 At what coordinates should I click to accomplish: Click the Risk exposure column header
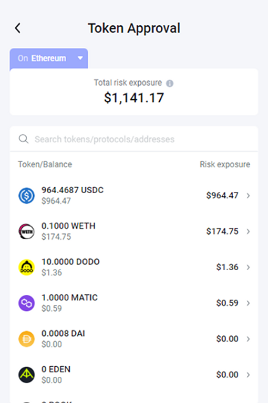[225, 164]
